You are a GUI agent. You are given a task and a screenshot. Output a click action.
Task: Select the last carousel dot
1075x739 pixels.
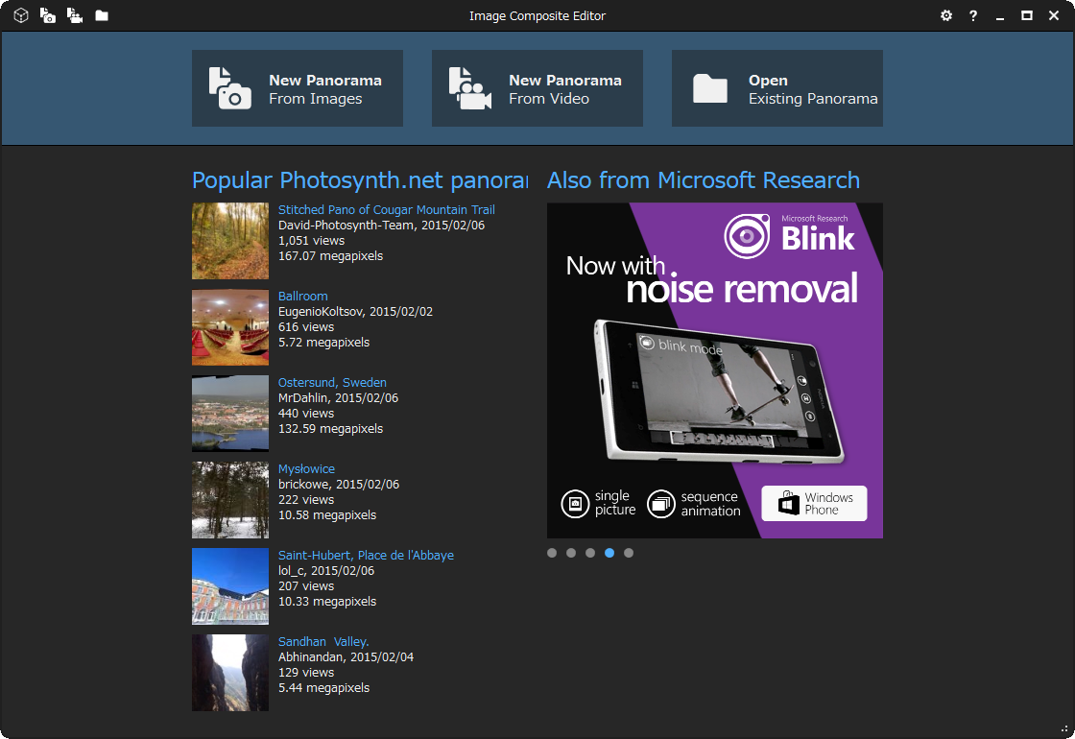tap(629, 553)
